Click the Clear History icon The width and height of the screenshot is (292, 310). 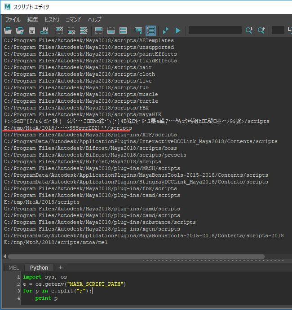59,31
